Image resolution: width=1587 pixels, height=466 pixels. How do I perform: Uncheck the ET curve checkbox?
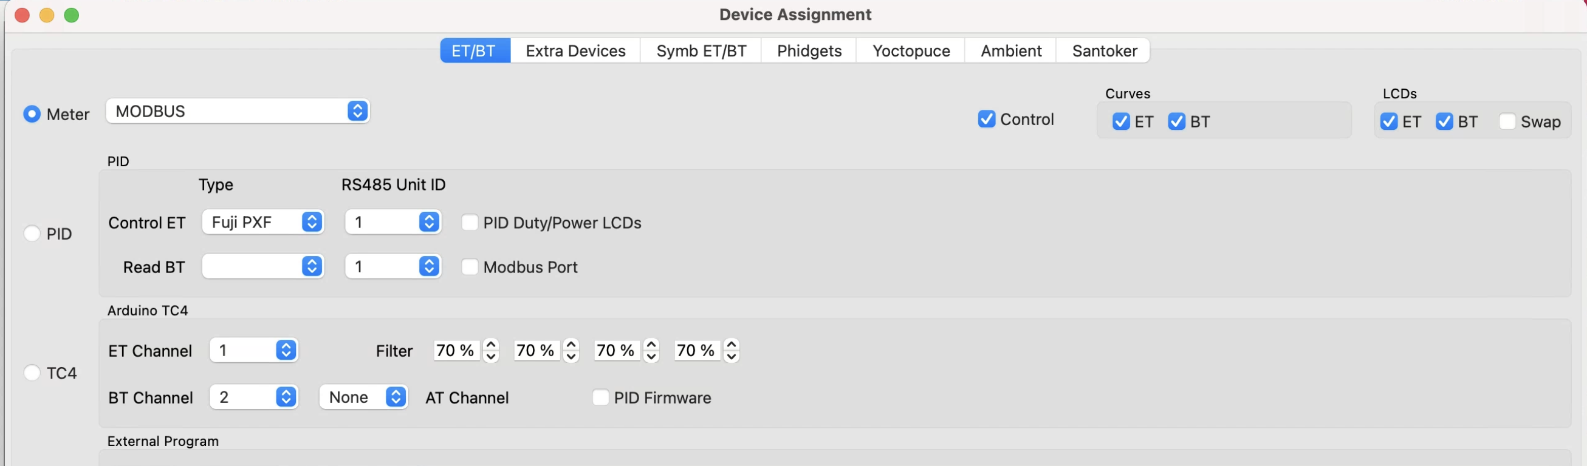pyautogui.click(x=1120, y=122)
